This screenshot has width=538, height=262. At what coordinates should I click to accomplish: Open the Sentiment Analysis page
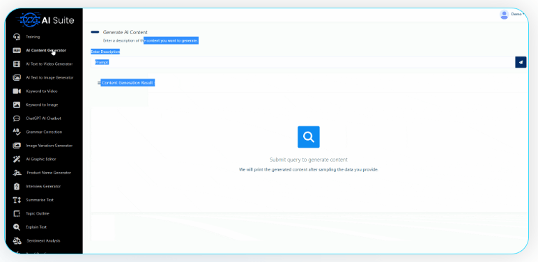(44, 240)
